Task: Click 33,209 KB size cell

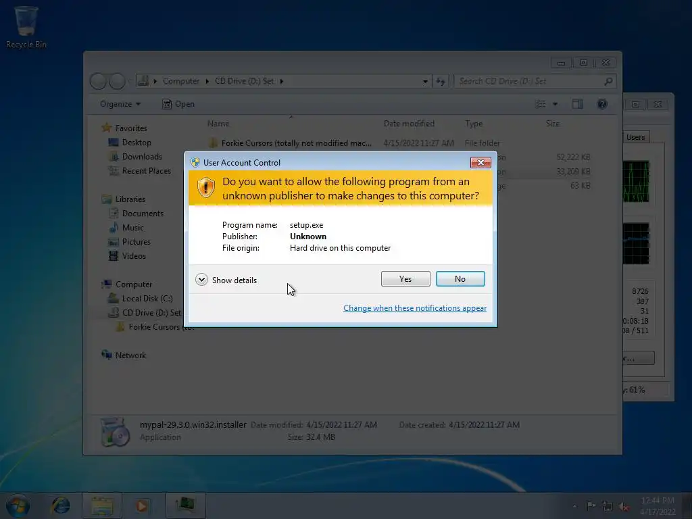Action: [573, 171]
